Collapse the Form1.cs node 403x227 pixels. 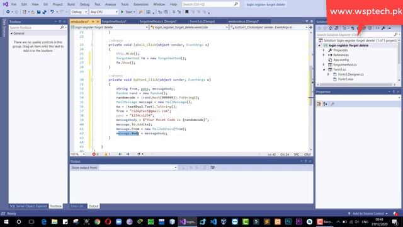tap(324, 69)
